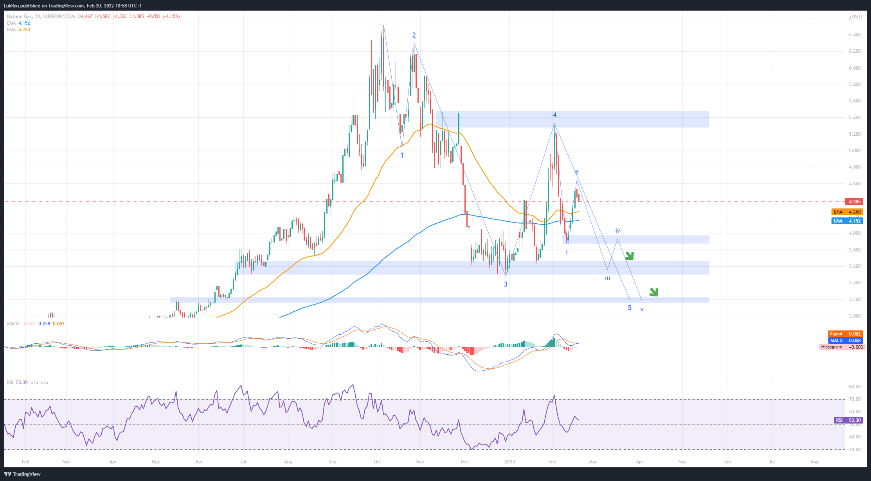Select the RSI indicator legend label
Screen dimensions: 871x481
tap(10, 382)
